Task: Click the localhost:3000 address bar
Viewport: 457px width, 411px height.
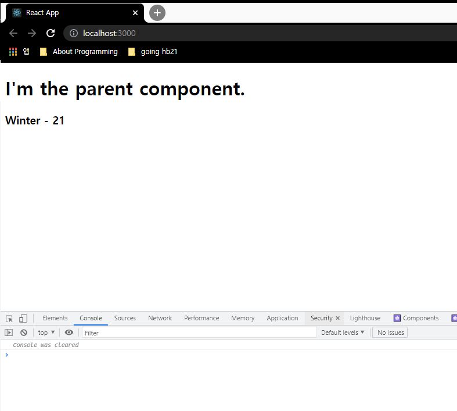Action: pyautogui.click(x=260, y=33)
